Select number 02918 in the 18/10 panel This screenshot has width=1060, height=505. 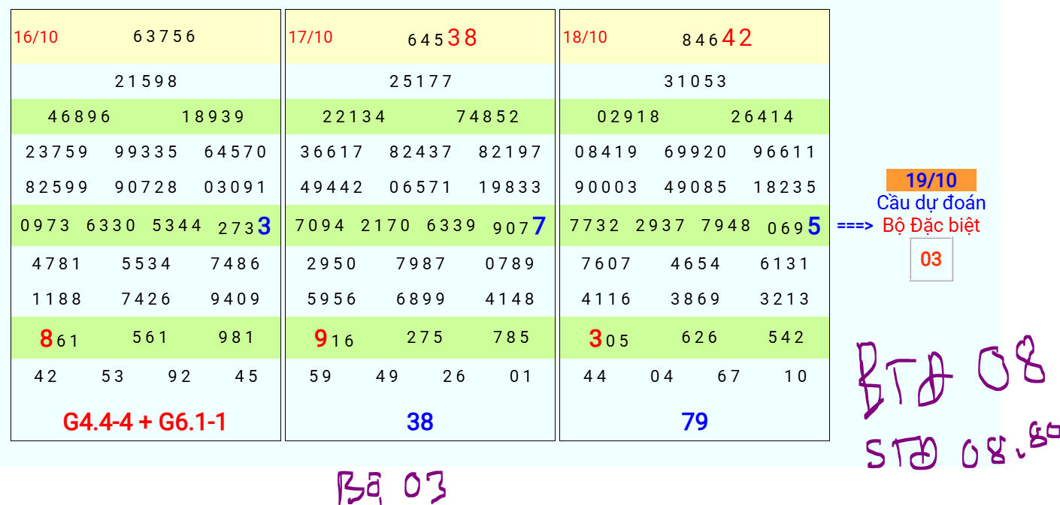(628, 116)
